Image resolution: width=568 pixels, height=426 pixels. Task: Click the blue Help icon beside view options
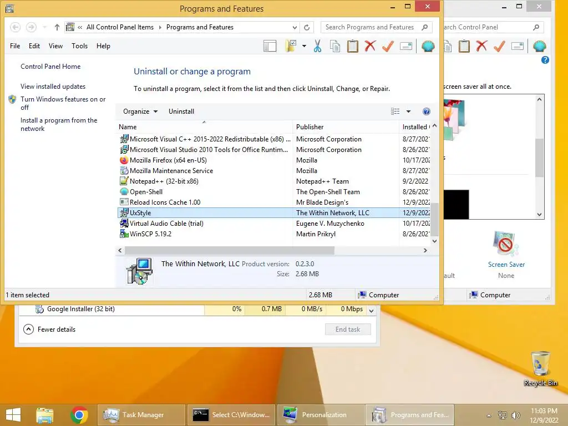[427, 111]
